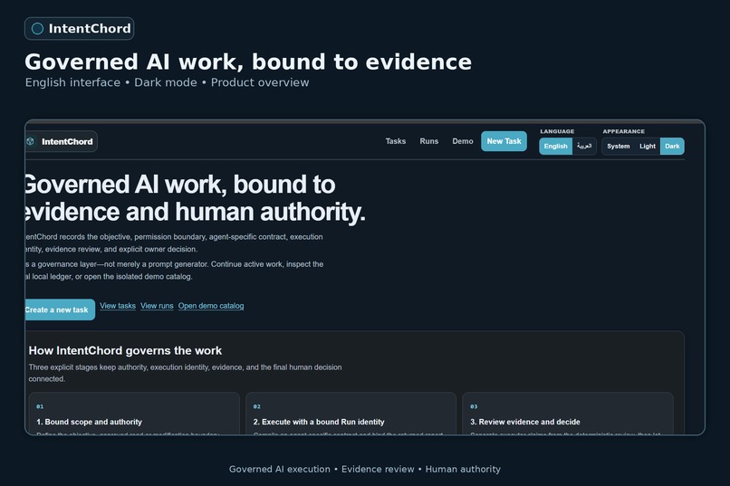Click the IntentChord cube logo icon
Viewport: 730px width, 486px height.
tap(30, 141)
